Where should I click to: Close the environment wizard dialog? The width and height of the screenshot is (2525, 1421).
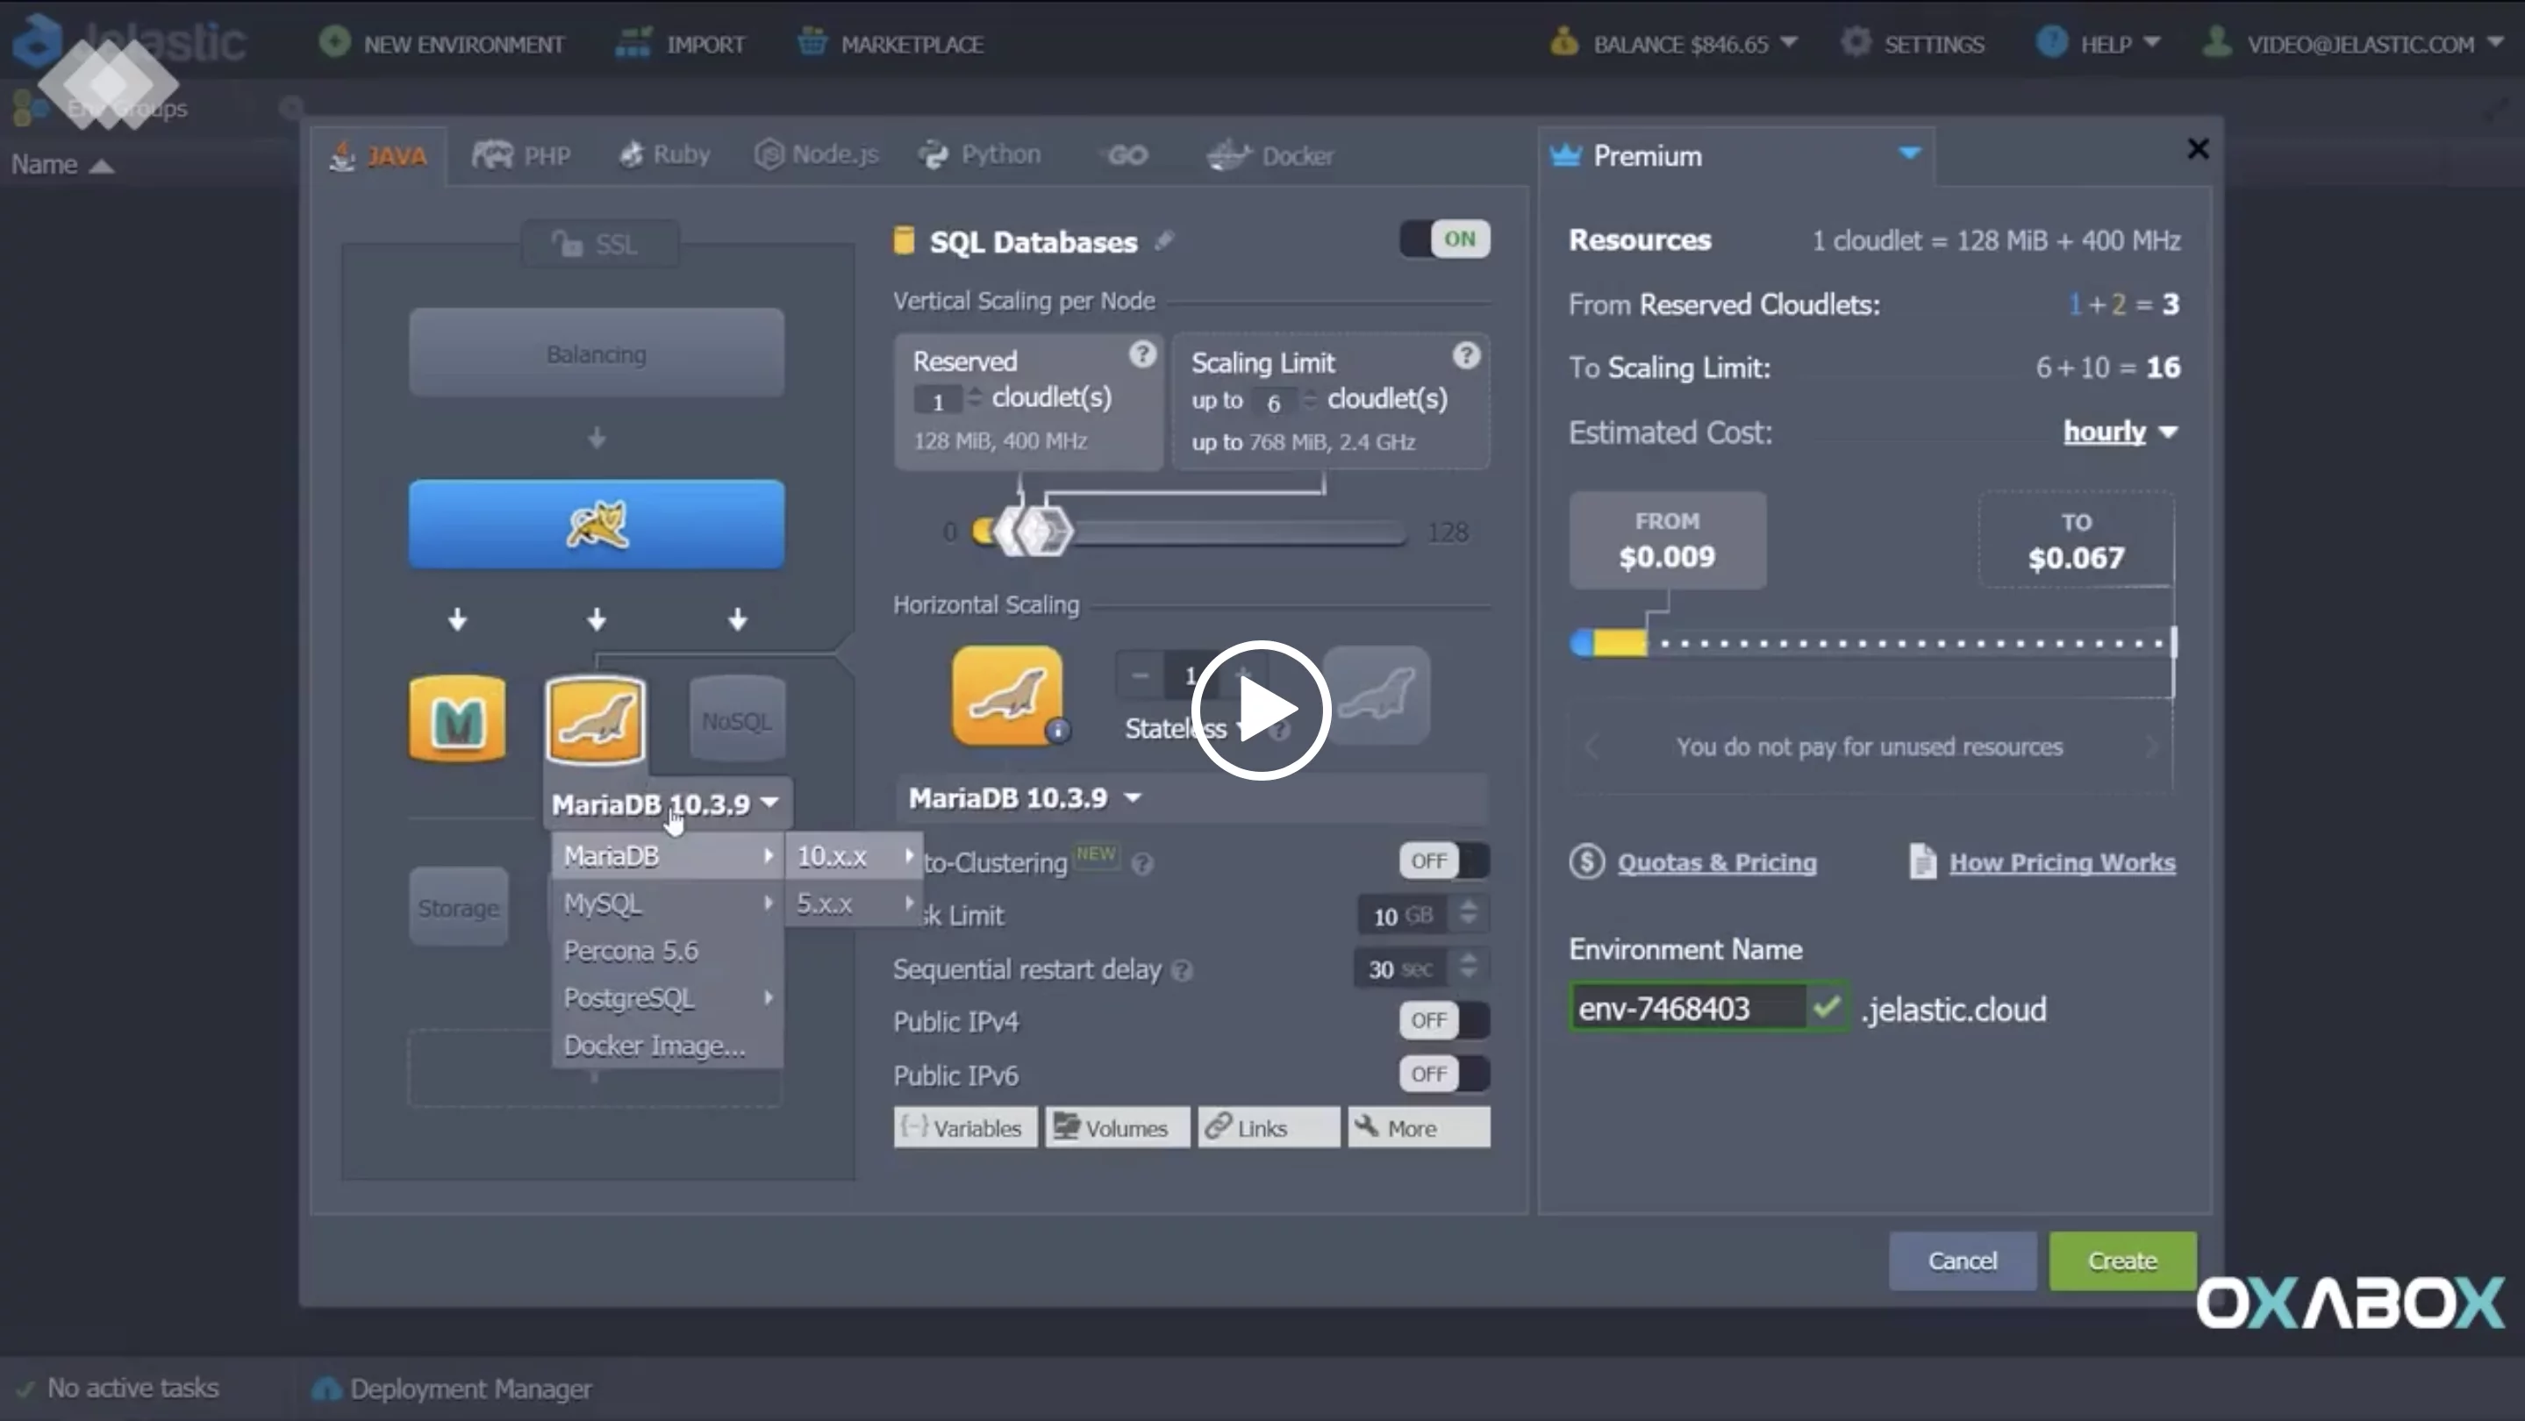2198,149
